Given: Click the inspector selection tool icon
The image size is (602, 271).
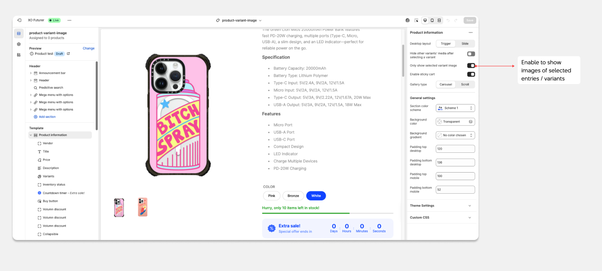Looking at the screenshot, I should pyautogui.click(x=416, y=20).
